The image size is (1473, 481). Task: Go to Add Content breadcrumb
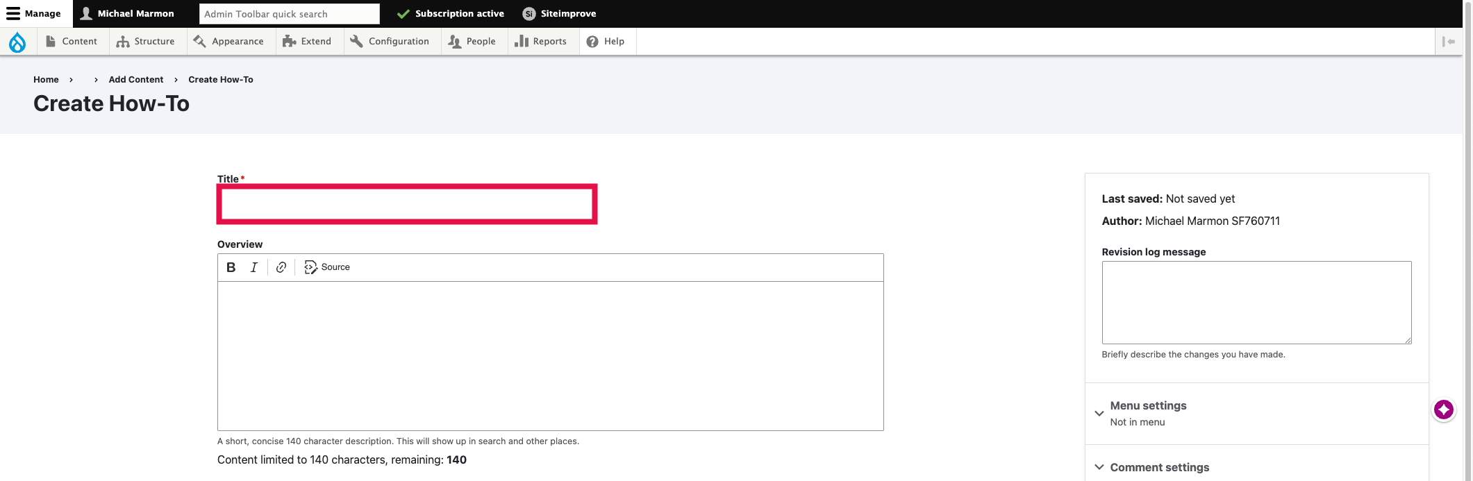tap(136, 80)
